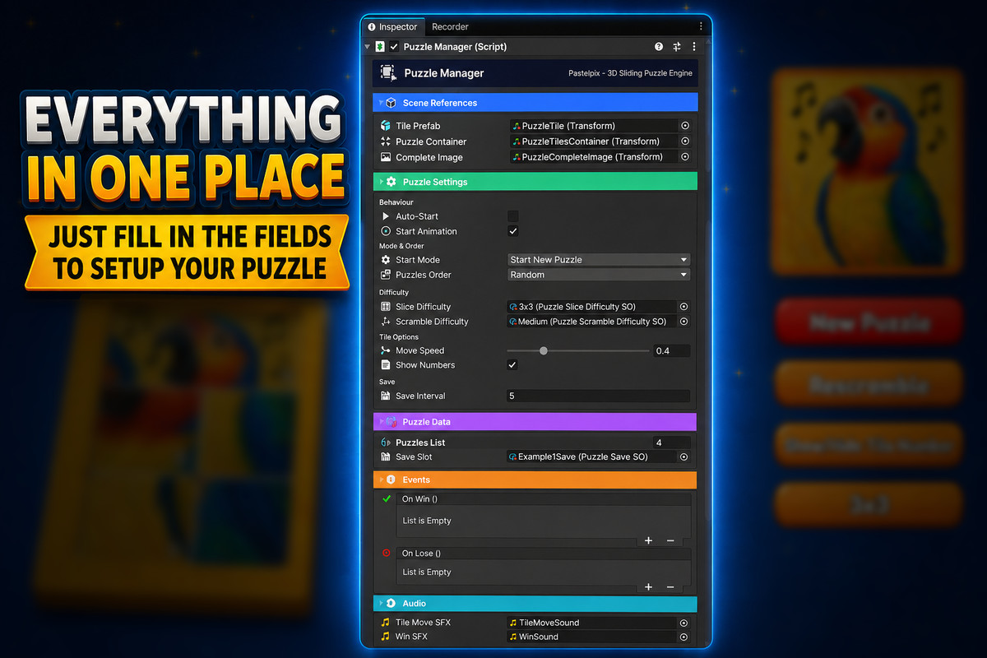Open object picker for Win SFX
The image size is (987, 658).
coord(684,637)
